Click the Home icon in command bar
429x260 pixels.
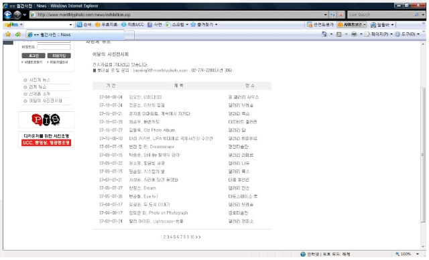324,34
